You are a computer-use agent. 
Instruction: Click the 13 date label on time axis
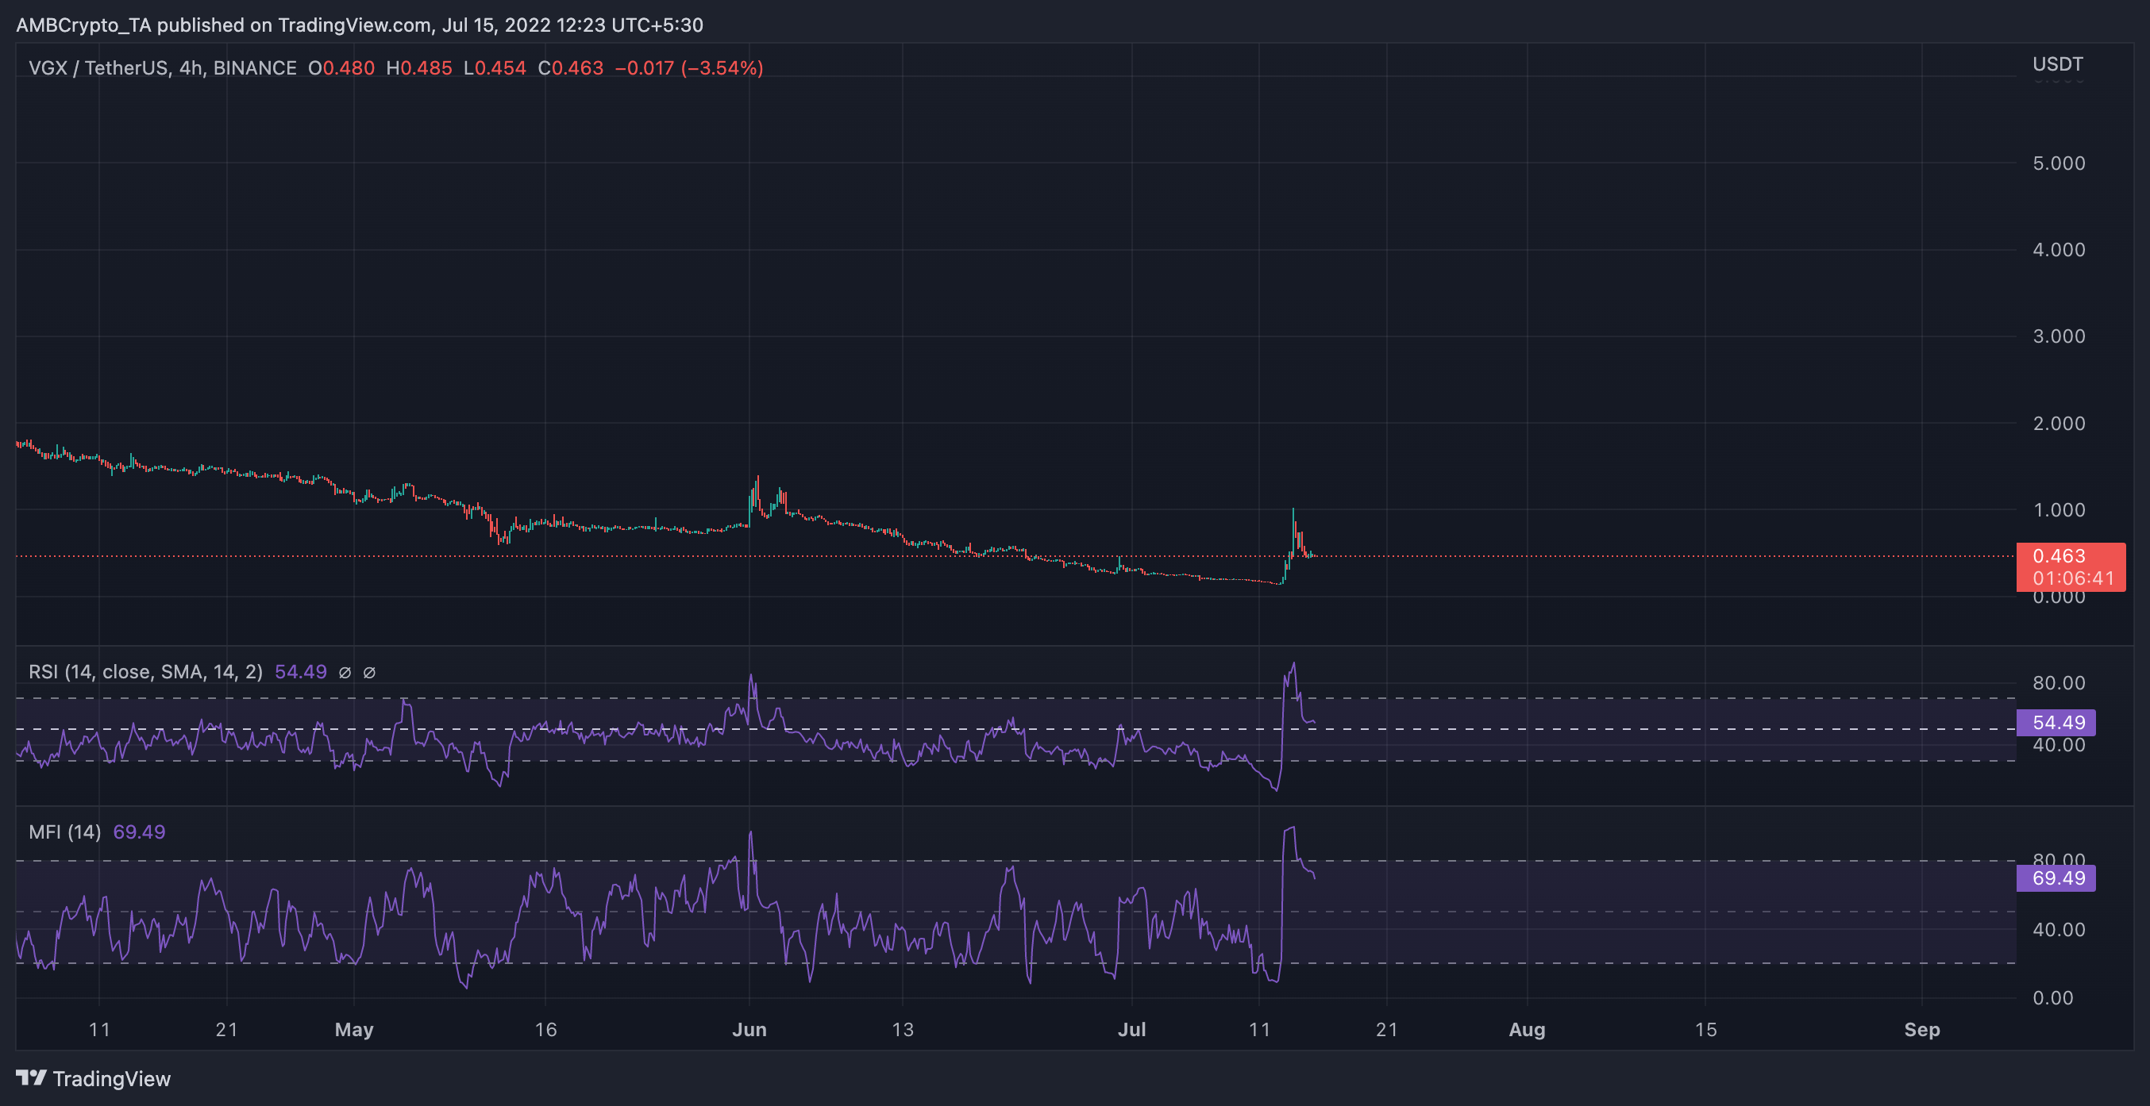(x=903, y=1029)
